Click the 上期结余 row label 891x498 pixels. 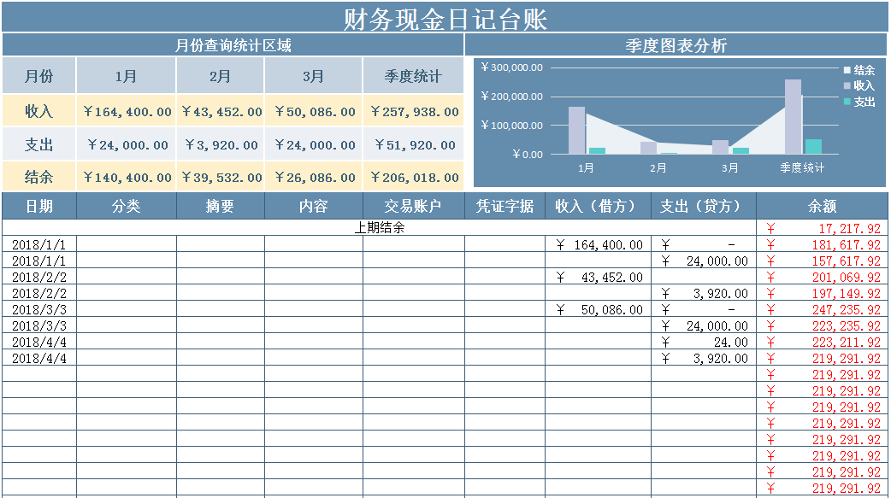(x=379, y=228)
